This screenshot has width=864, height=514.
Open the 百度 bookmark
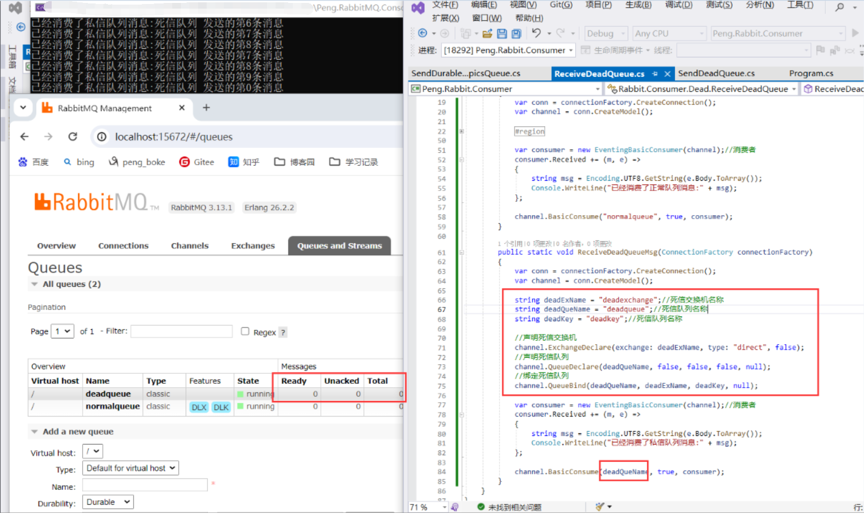click(x=33, y=162)
